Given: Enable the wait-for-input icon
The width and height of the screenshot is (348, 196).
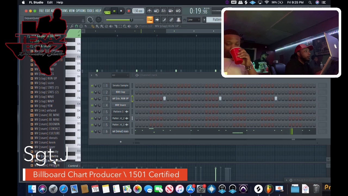Looking at the screenshot, I should pos(156,11).
